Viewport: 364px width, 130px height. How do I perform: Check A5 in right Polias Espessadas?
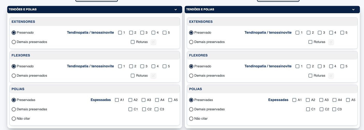348,100
